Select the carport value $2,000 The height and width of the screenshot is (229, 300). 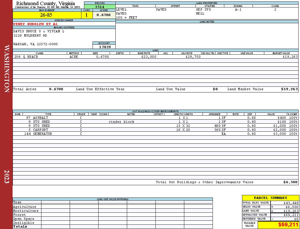(280, 130)
